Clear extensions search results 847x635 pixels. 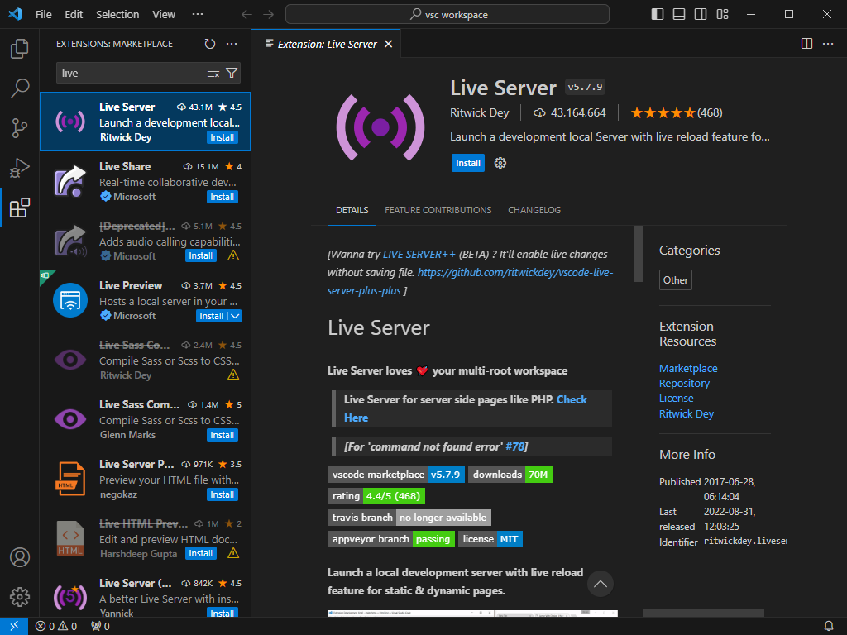pos(213,73)
